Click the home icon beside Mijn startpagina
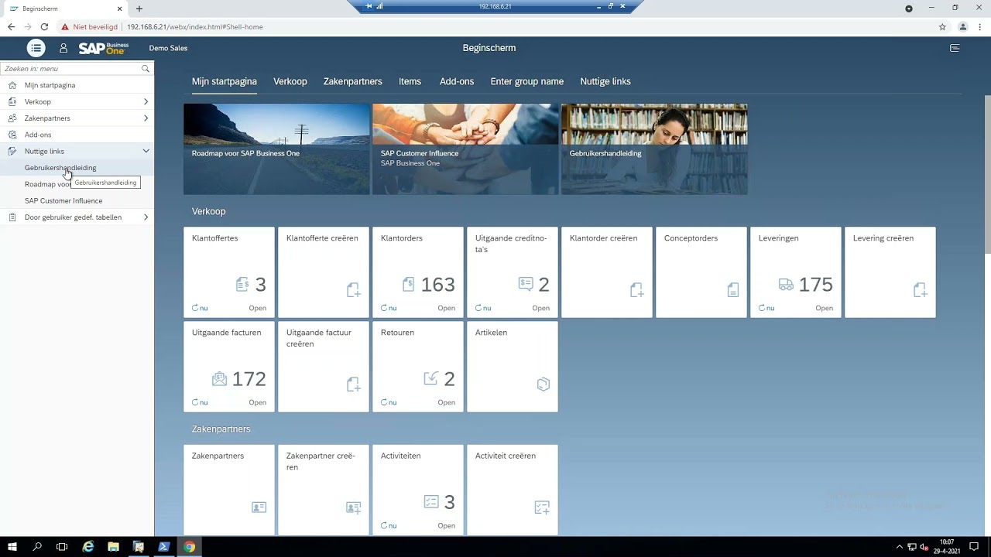 (x=12, y=85)
